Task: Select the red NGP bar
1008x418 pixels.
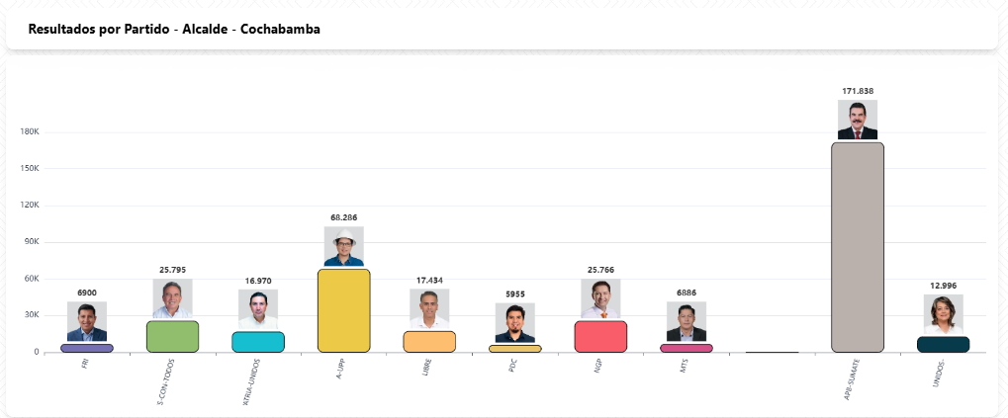Action: [600, 336]
